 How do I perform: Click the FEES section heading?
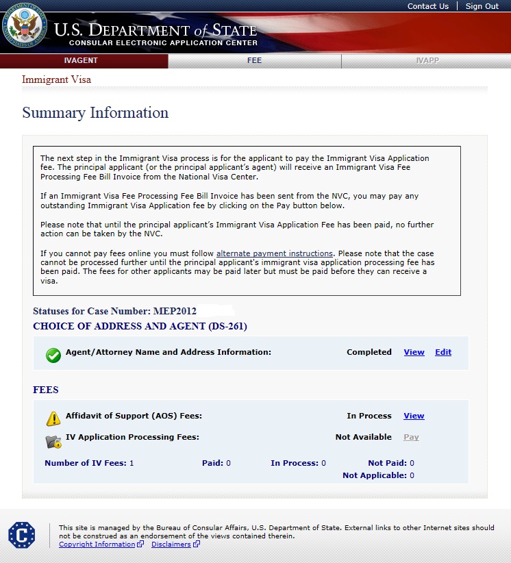pyautogui.click(x=46, y=390)
